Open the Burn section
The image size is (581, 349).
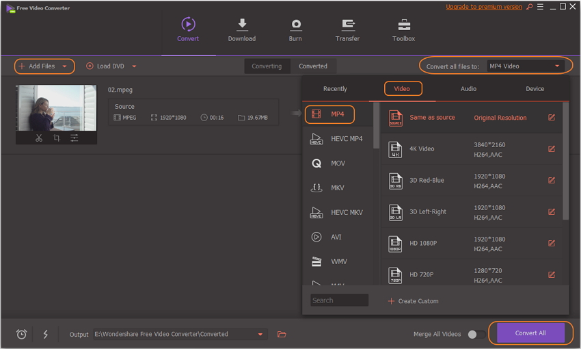pyautogui.click(x=295, y=29)
